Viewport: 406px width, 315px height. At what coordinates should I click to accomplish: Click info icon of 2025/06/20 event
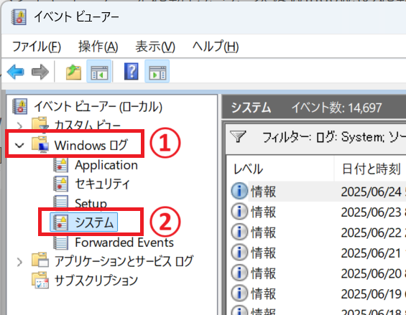click(239, 273)
